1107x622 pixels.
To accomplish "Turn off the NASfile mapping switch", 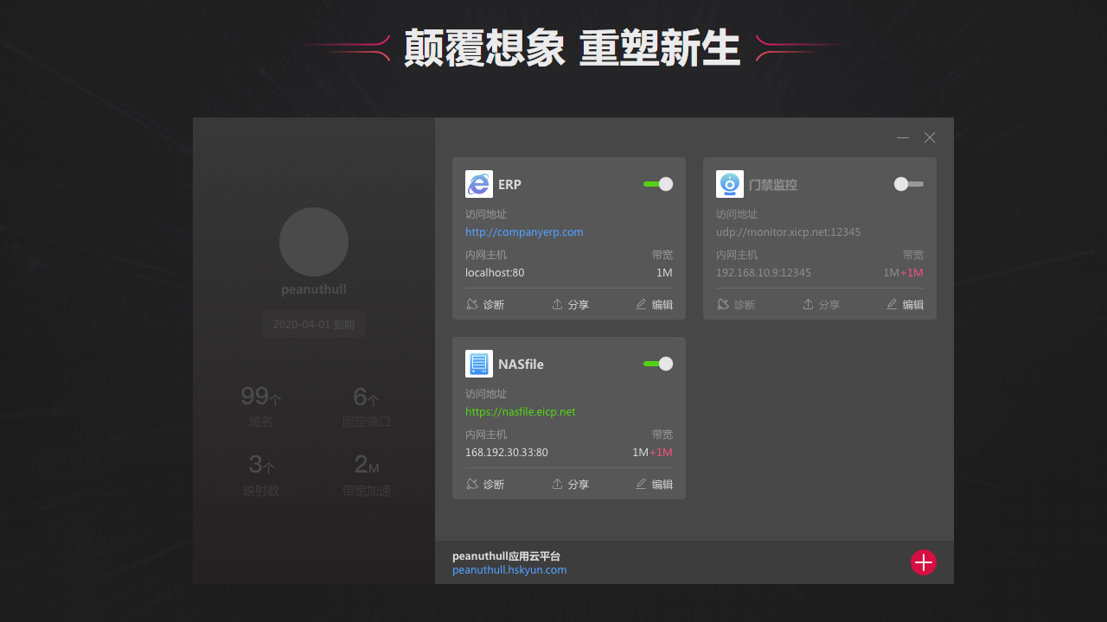I will click(657, 364).
